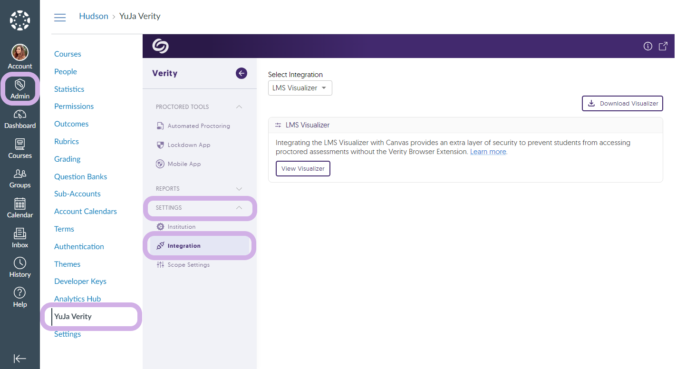Open the Admin global navigation item
This screenshot has width=686, height=369.
click(20, 89)
